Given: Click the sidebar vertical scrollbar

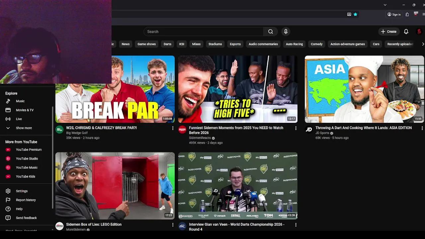Looking at the screenshot, I should 52,158.
